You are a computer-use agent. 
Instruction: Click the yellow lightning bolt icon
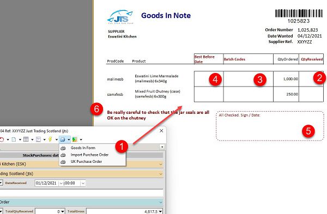click(x=50, y=139)
